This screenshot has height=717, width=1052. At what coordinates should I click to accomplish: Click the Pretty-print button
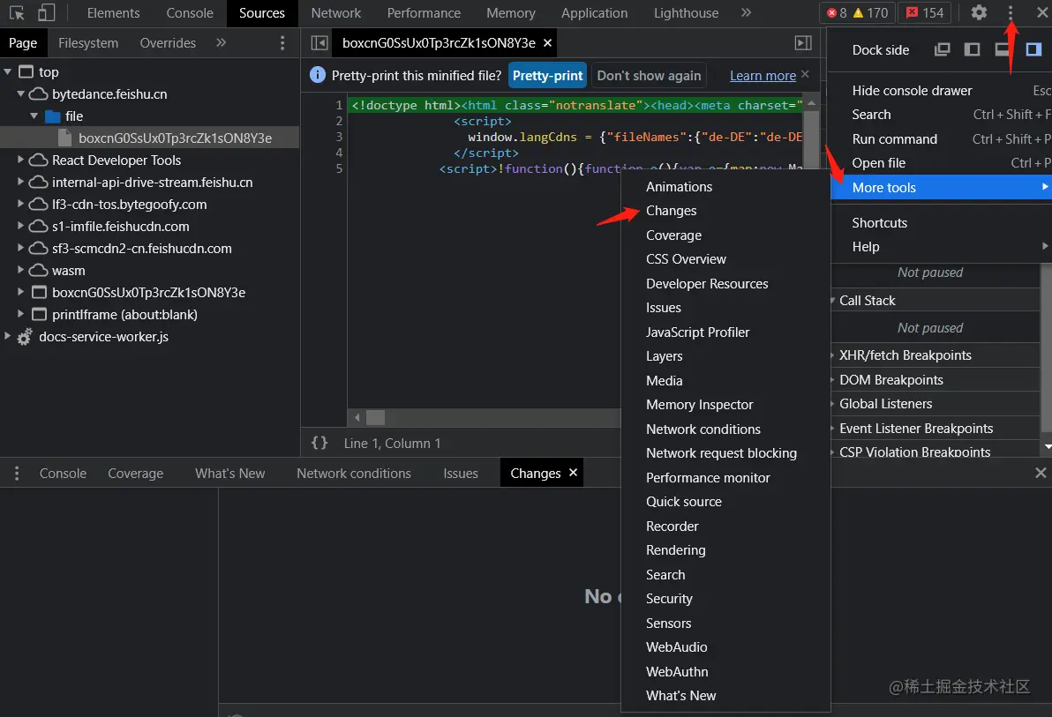point(547,75)
